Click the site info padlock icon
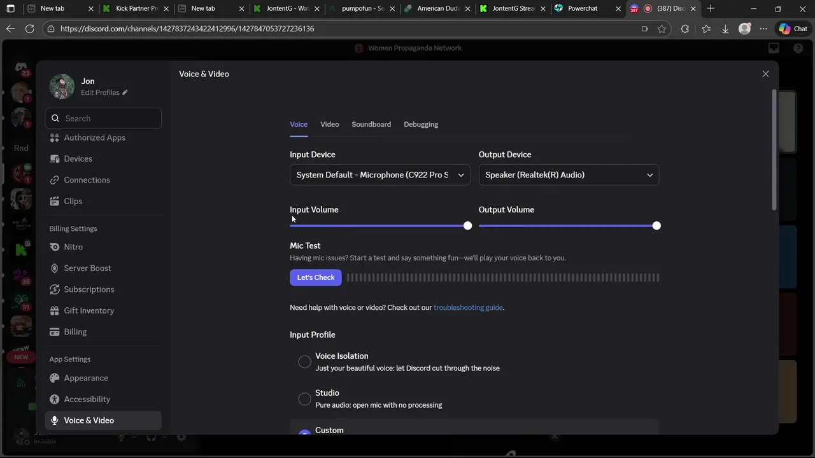The image size is (815, 458). pos(51,29)
